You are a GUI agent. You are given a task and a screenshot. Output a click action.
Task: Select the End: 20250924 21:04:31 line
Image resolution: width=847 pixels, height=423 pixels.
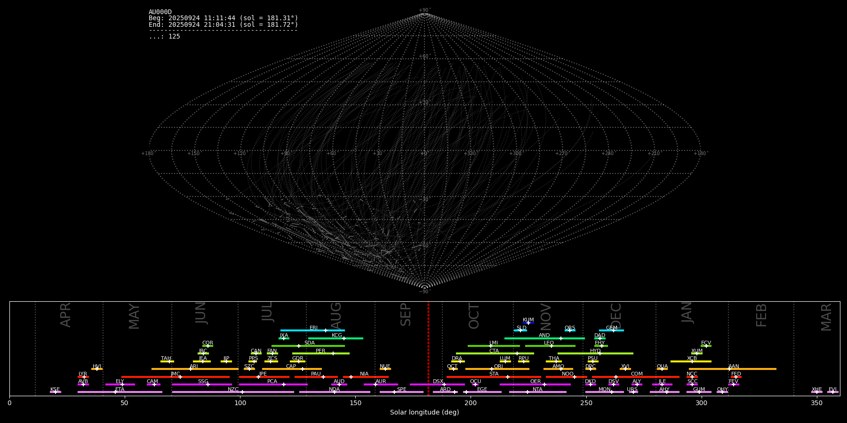224,24
